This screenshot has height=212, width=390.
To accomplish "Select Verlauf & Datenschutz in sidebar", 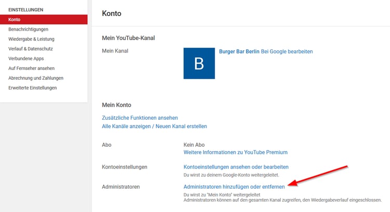I will (x=31, y=49).
